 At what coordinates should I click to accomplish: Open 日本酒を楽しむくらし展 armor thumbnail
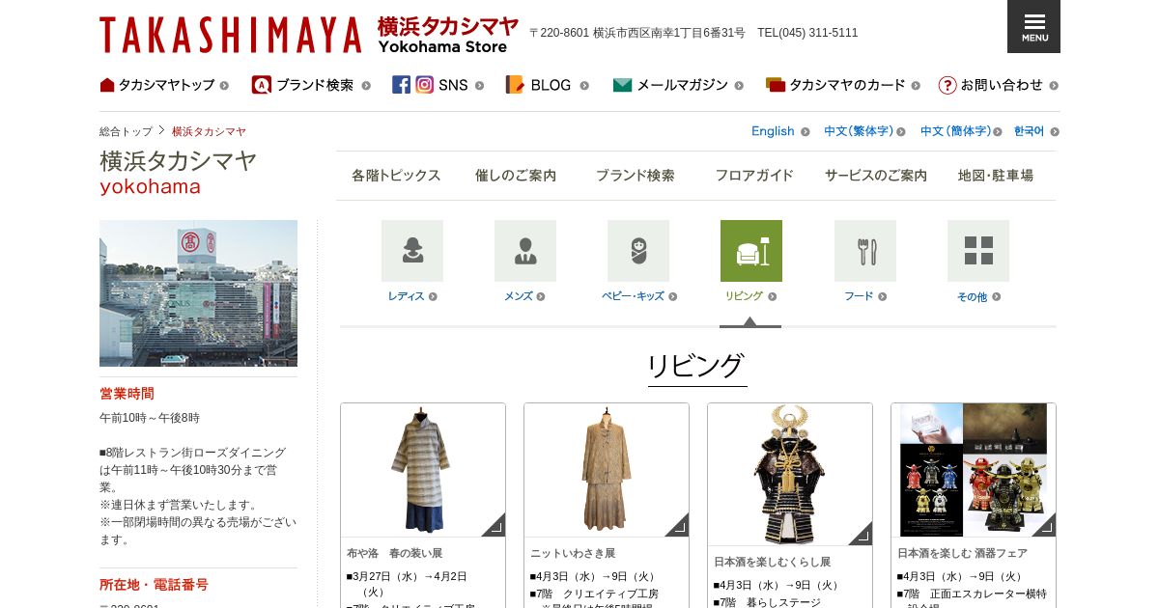click(790, 475)
